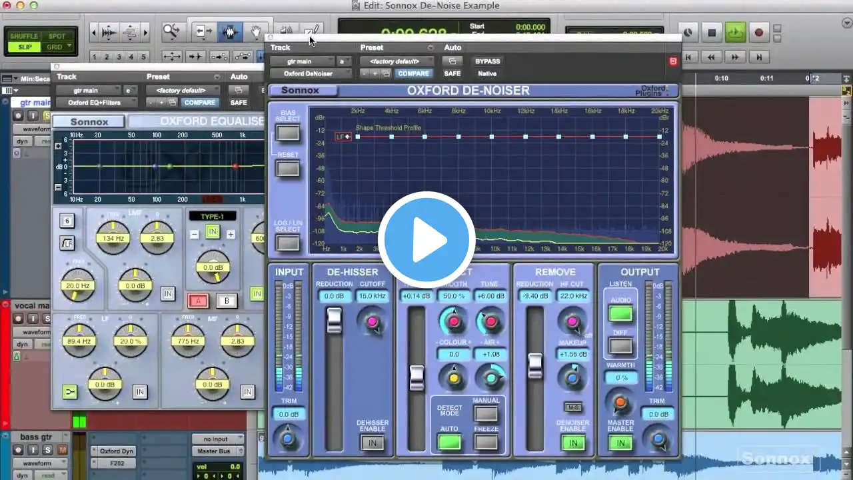Image resolution: width=853 pixels, height=480 pixels.
Task: Enable Spot edit mode
Action: 57,37
